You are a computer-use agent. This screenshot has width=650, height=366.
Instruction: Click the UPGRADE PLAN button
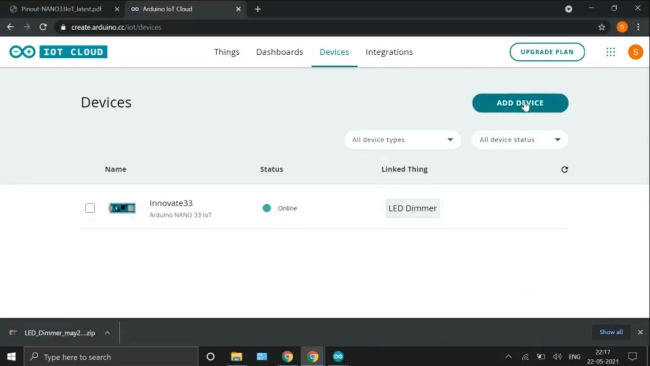[x=547, y=52]
